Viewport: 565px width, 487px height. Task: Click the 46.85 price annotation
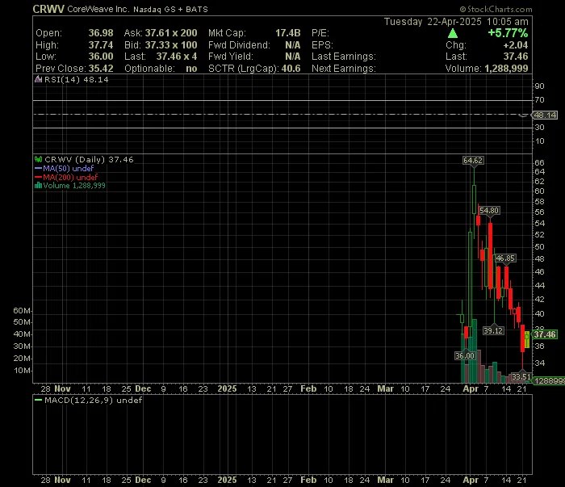[505, 258]
